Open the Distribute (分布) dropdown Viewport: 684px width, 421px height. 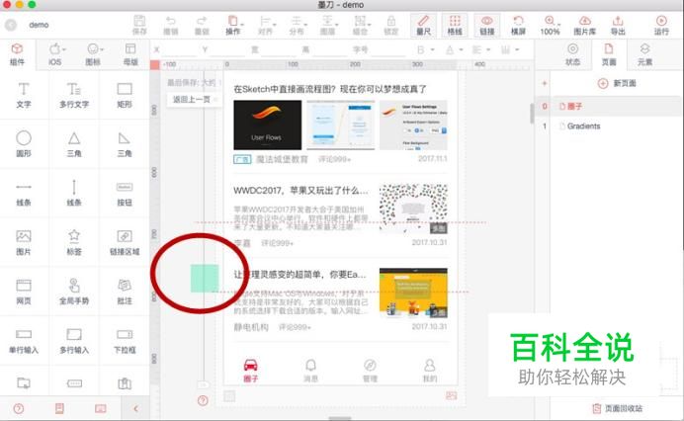[x=298, y=25]
